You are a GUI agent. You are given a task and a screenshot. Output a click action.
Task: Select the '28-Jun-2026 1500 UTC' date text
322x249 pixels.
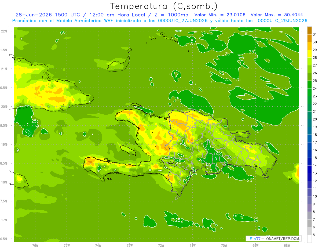[x=47, y=15]
